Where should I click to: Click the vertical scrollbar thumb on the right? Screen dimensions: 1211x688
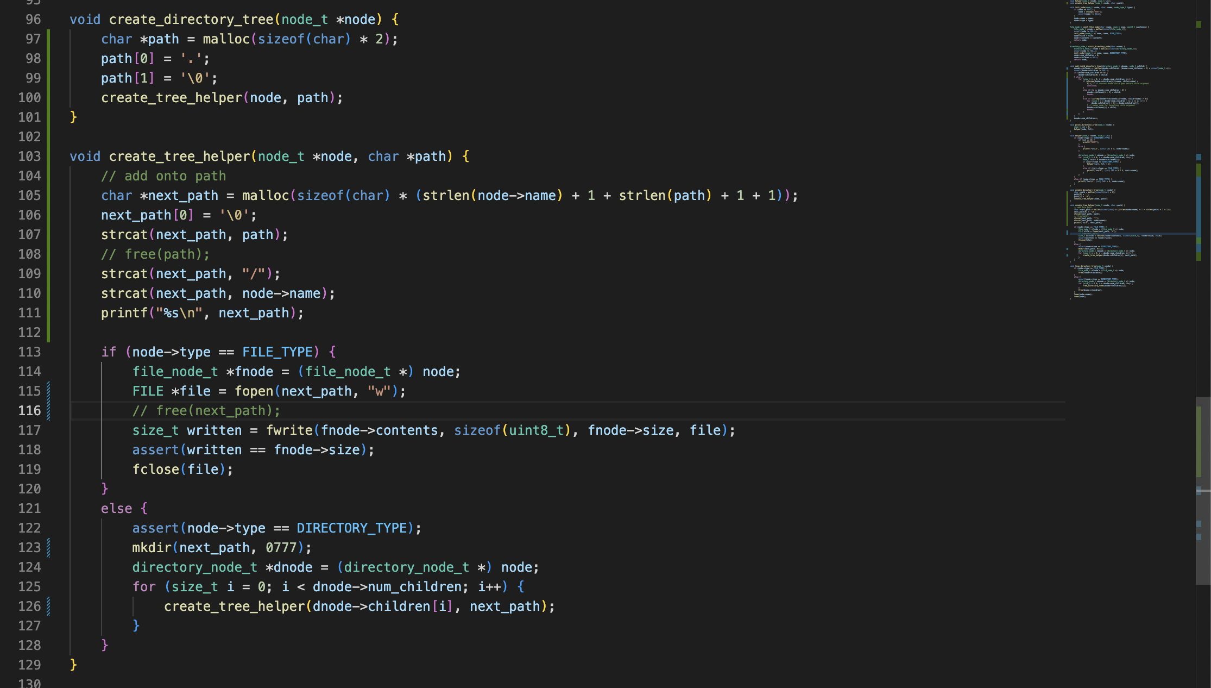(1203, 489)
